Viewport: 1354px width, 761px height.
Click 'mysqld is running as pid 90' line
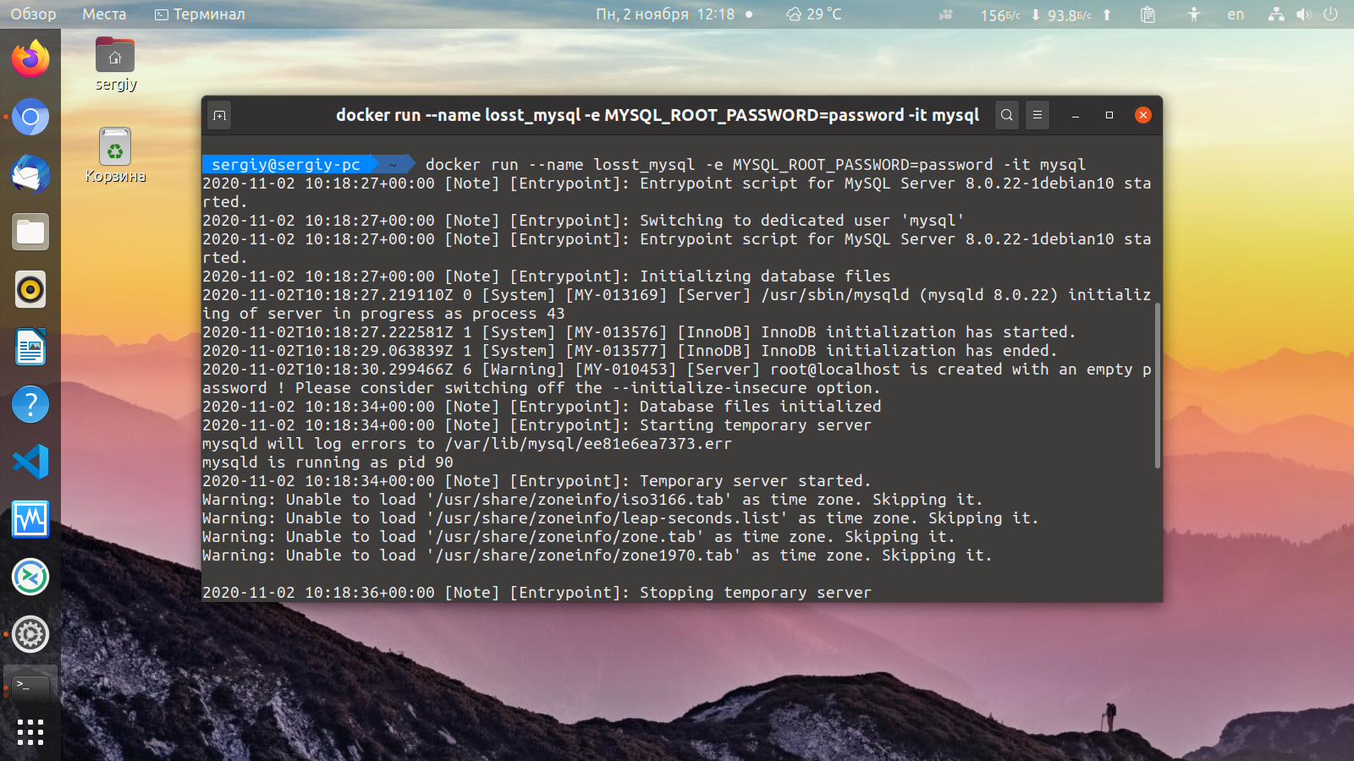328,462
